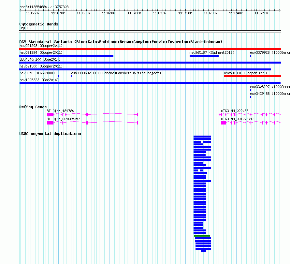This screenshot has height=264, width=290.
Task: Open the BTLA|NM_181780 transcript label
Action: pos(61,111)
